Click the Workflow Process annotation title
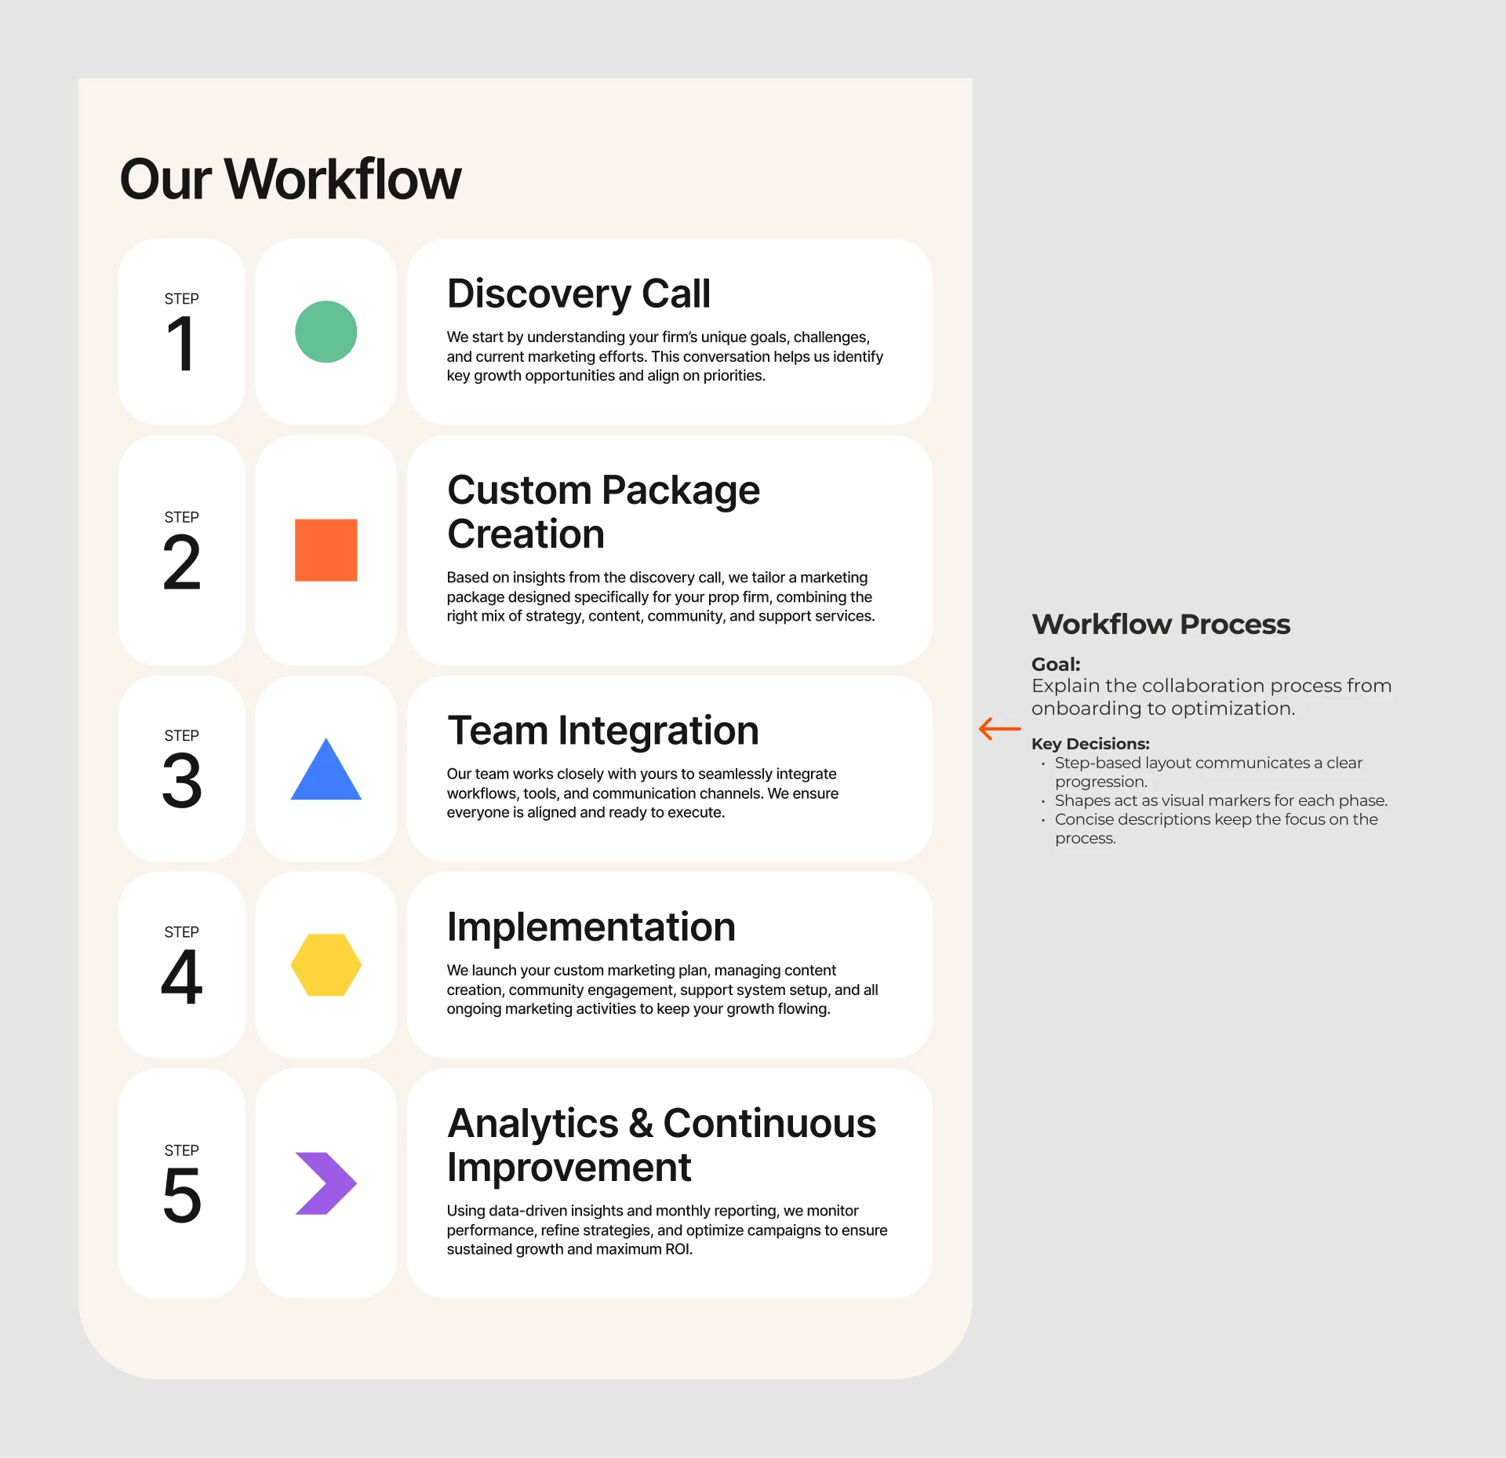 (x=1160, y=625)
